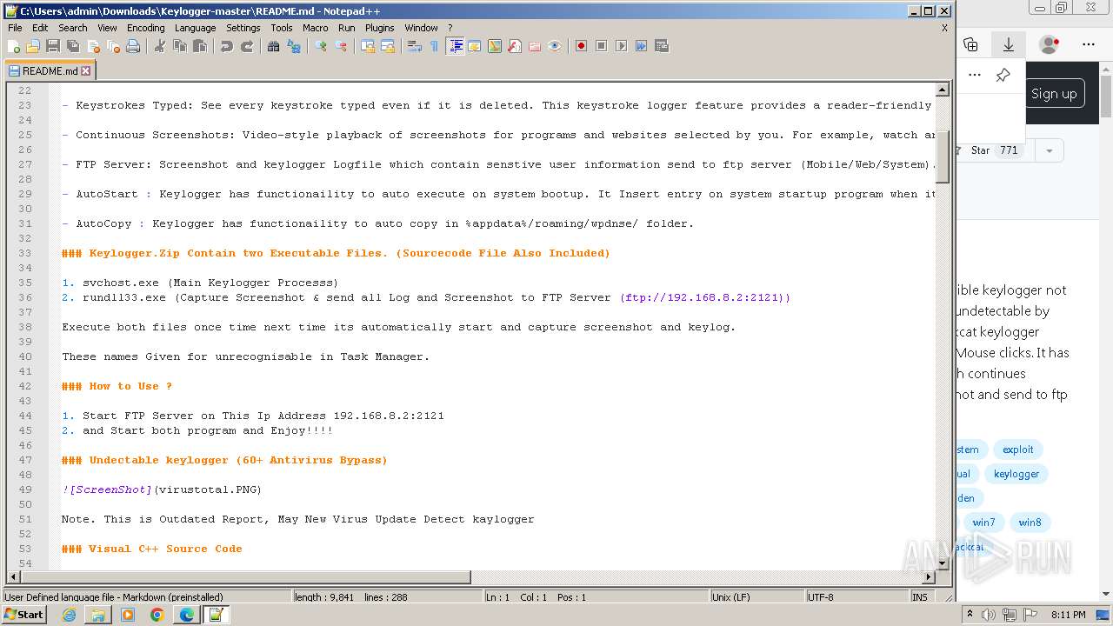
Task: Open the Macro menu
Action: click(316, 28)
